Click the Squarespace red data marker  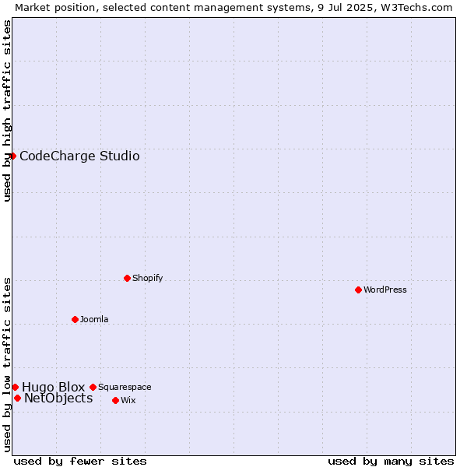coord(93,387)
